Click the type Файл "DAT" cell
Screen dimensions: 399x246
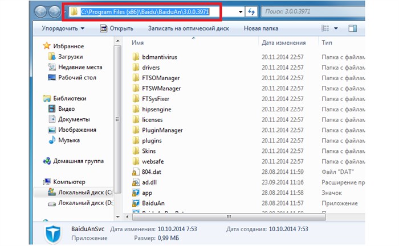point(337,172)
